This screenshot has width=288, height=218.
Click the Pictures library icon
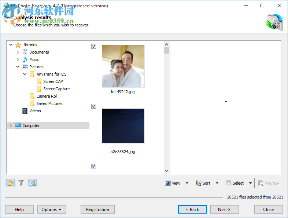click(25, 67)
